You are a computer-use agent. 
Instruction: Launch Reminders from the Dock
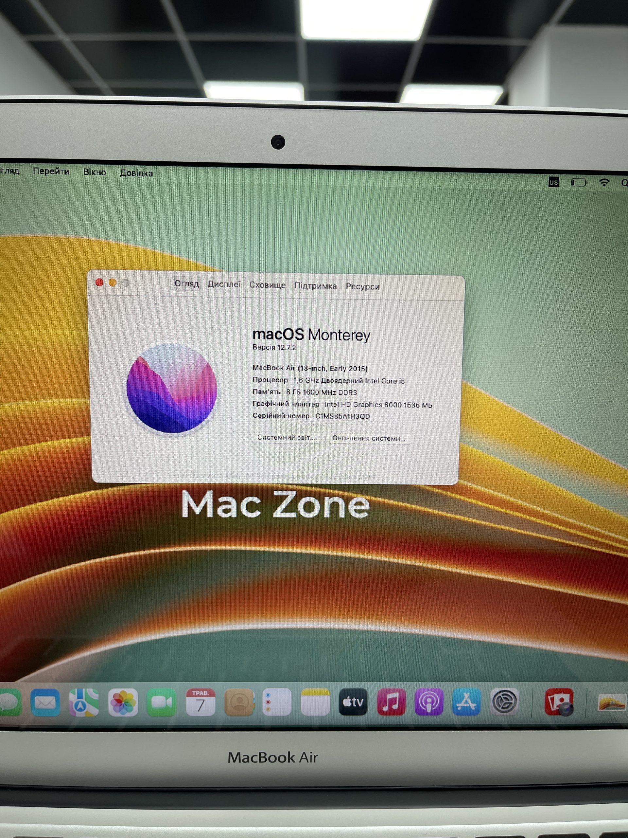pyautogui.click(x=277, y=703)
